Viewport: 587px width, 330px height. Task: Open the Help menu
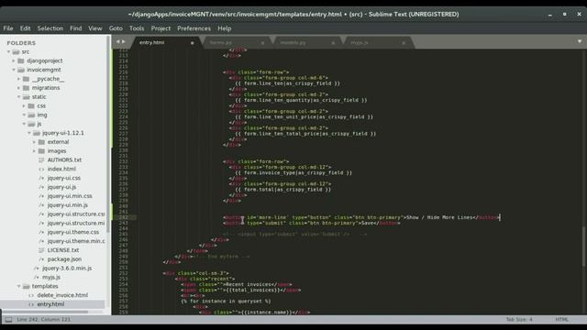224,28
